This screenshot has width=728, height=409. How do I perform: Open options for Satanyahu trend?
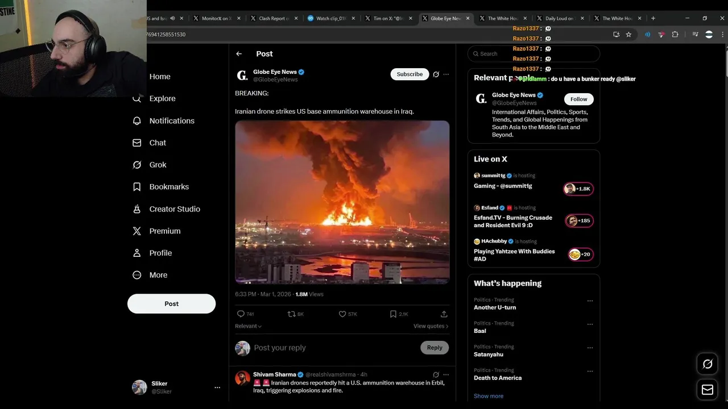coord(590,348)
